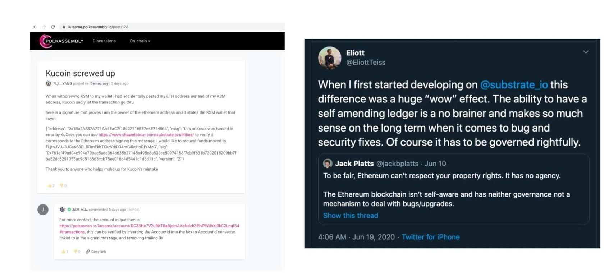This screenshot has width=609, height=276.
Task: Like the JAM comment
Action: pyautogui.click(x=63, y=252)
